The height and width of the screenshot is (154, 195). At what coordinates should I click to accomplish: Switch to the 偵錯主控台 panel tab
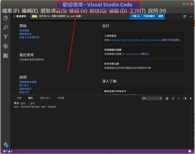(45, 98)
